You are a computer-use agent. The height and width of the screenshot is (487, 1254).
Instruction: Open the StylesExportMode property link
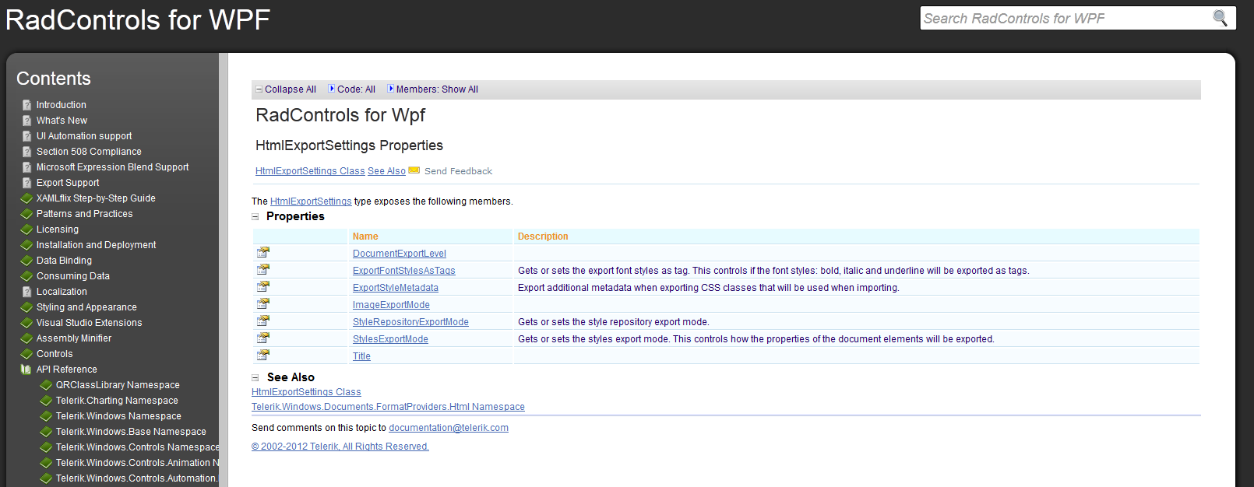[390, 339]
